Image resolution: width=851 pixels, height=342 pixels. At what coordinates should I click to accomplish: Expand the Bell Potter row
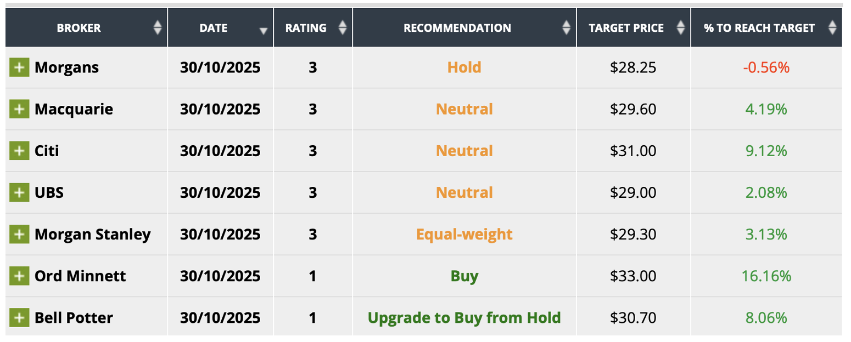[19, 317]
